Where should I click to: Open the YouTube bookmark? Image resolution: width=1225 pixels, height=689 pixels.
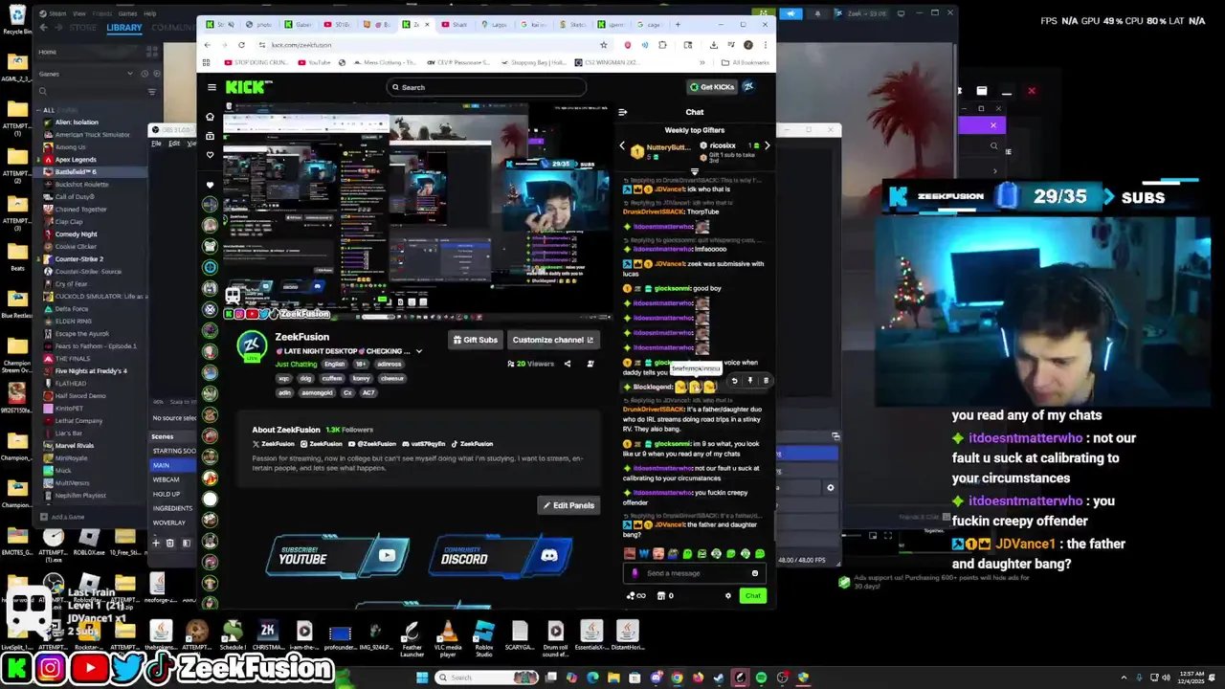(314, 62)
